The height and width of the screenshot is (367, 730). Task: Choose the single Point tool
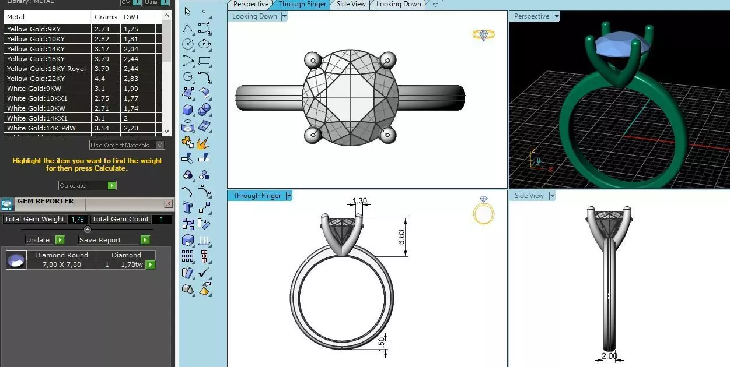pyautogui.click(x=204, y=11)
